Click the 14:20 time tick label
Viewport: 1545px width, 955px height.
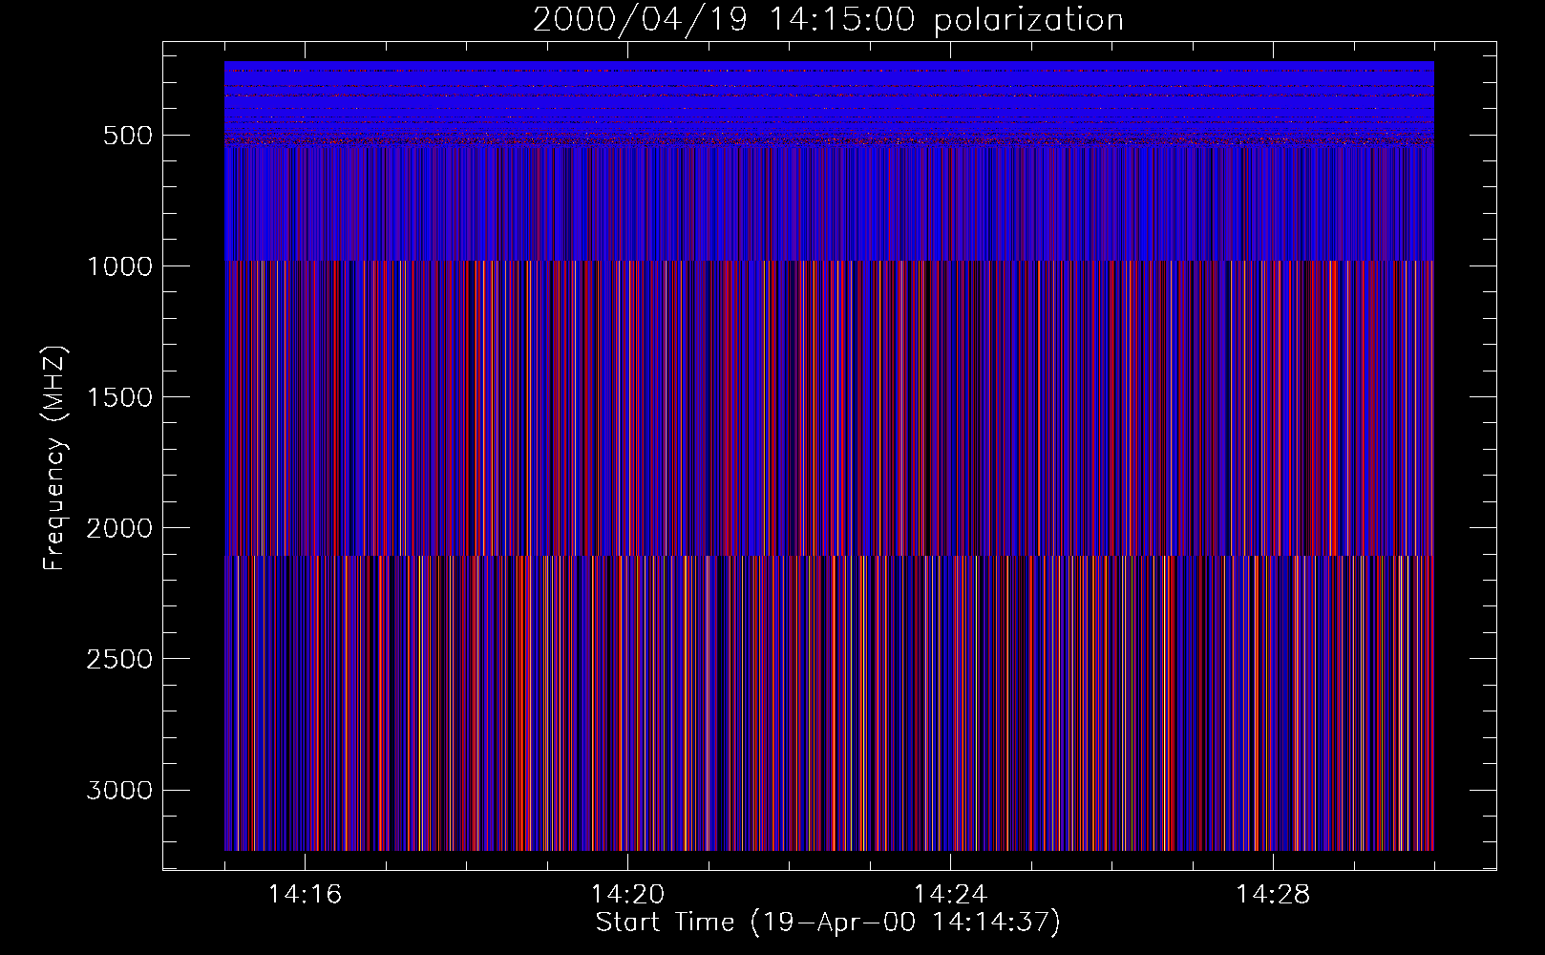[627, 894]
